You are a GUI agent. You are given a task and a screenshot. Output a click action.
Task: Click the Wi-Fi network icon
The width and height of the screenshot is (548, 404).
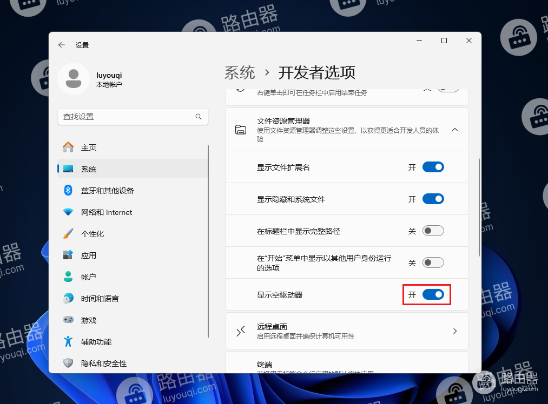pyautogui.click(x=68, y=212)
